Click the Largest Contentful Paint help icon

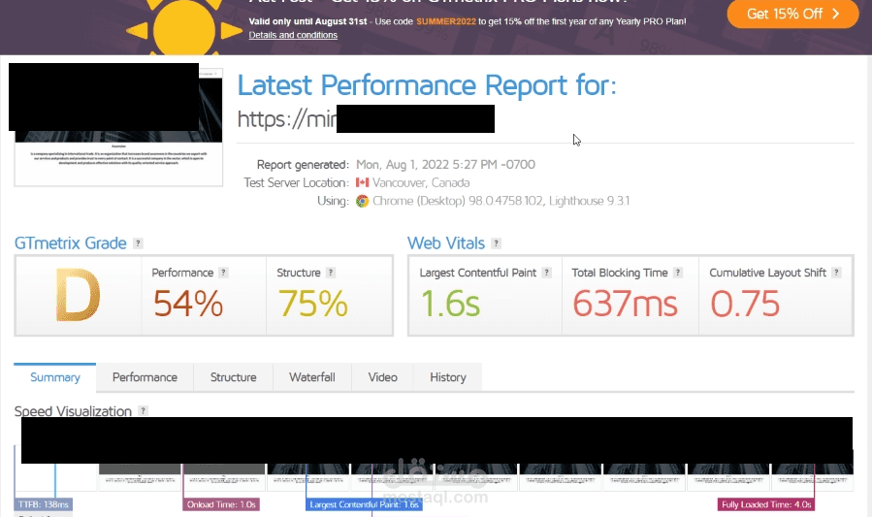click(547, 273)
